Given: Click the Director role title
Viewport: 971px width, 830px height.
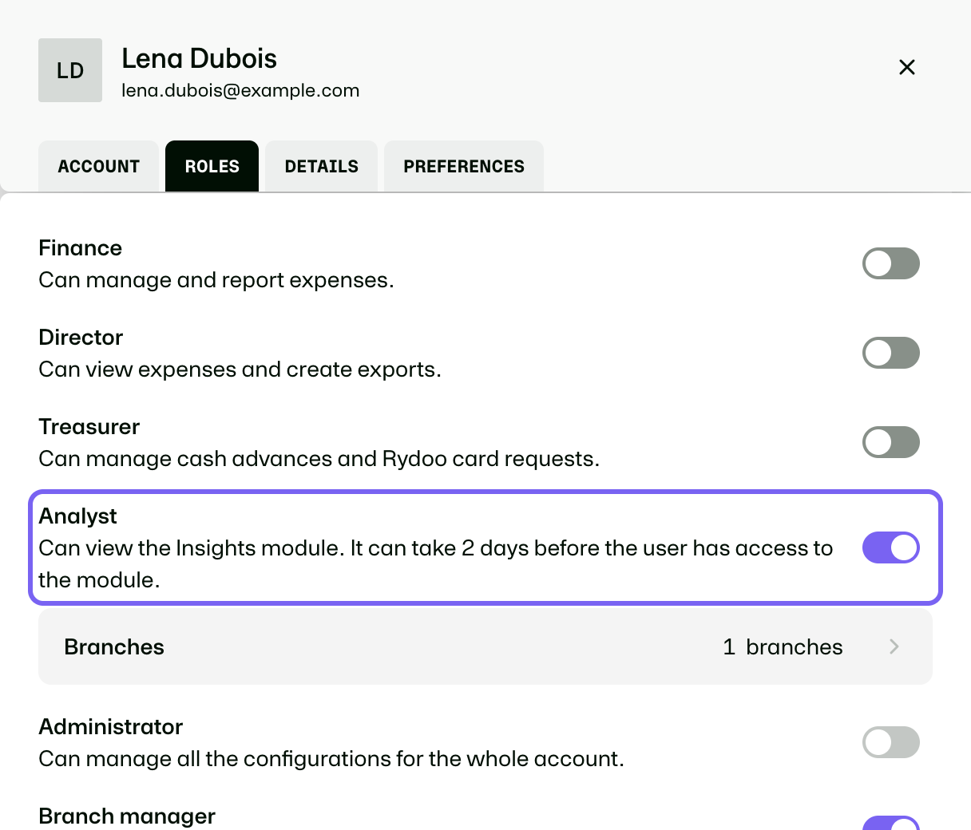Looking at the screenshot, I should point(81,337).
